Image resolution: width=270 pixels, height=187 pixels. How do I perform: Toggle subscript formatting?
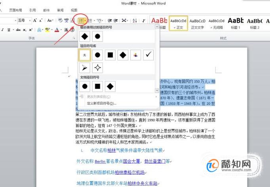(x=25, y=30)
